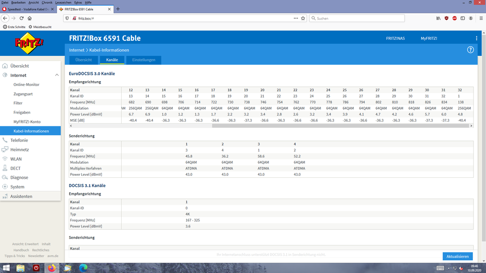The height and width of the screenshot is (273, 486).
Task: Open the avm.de footer link
Action: click(x=53, y=256)
